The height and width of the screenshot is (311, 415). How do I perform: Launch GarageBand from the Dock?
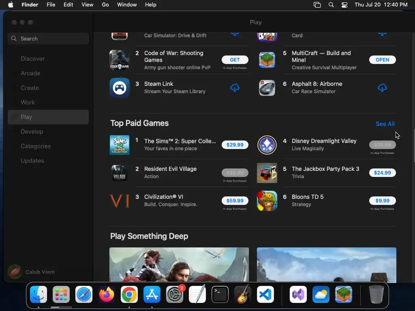click(x=243, y=294)
